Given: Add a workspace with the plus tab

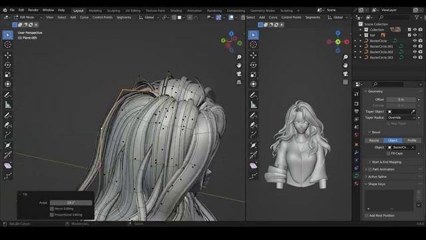Looking at the screenshot, I should point(298,11).
